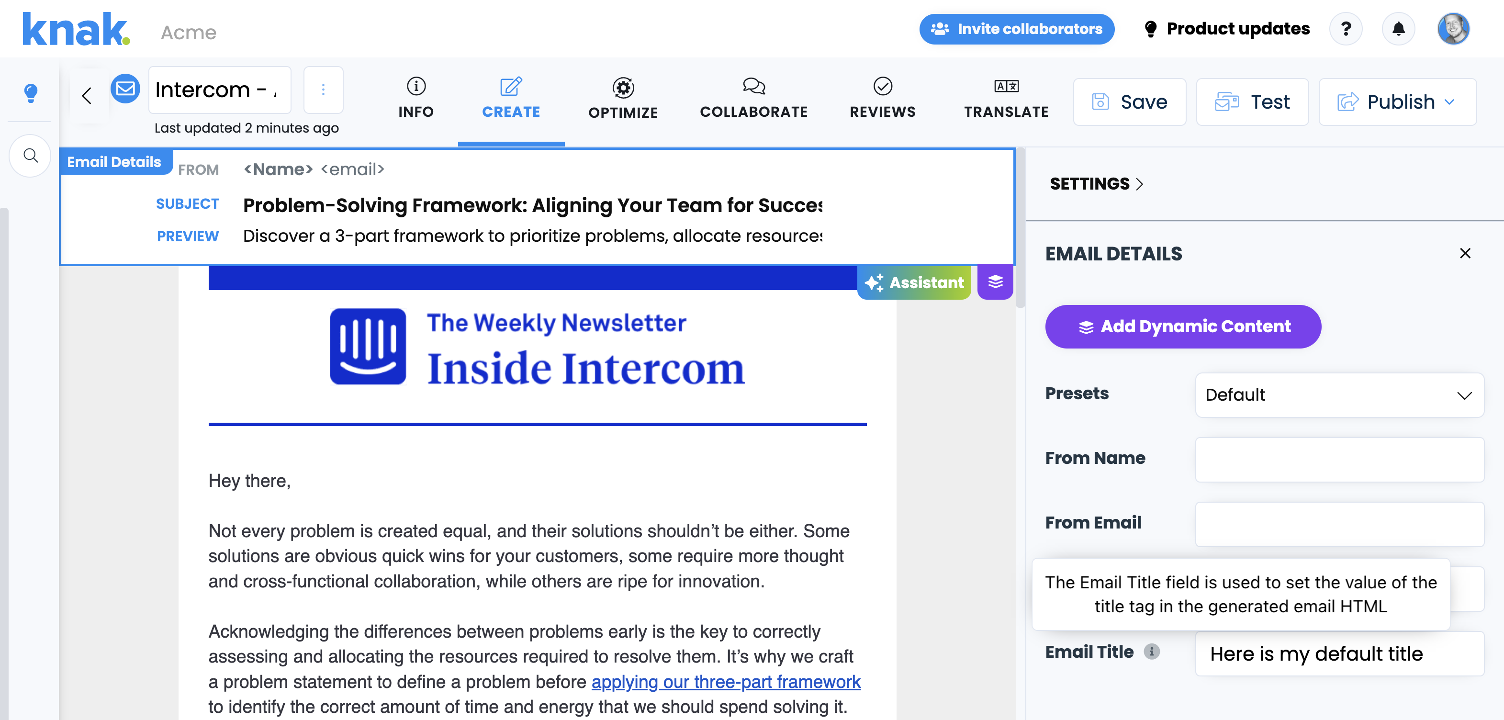Screen dimensions: 1504x720
Task: Click the blue email envelope icon
Action: [125, 89]
